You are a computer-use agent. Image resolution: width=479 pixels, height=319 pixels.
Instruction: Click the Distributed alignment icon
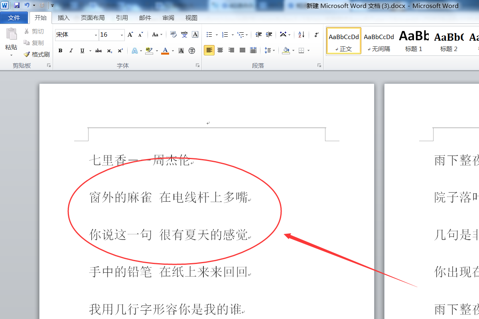[253, 50]
